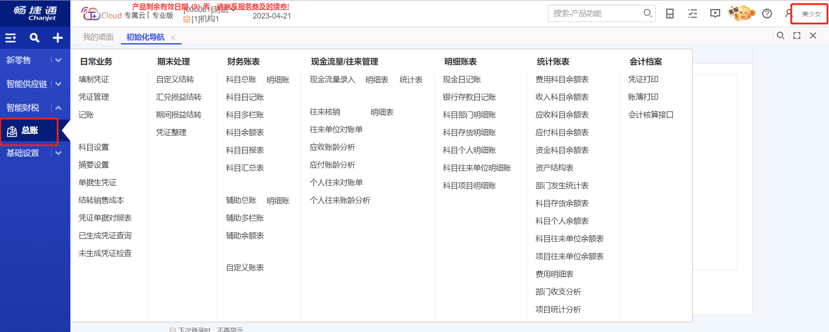Open 辅助总账
The height and width of the screenshot is (332, 829).
(241, 200)
